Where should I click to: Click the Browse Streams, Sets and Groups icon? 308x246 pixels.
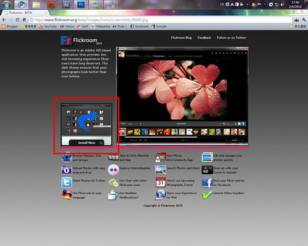(x=67, y=157)
